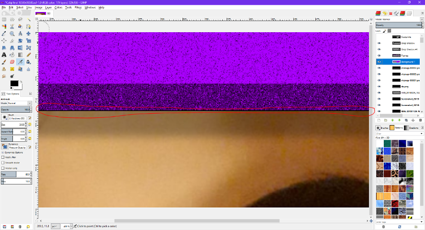
Task: Select the Smudge tool
Action: [x=4, y=76]
